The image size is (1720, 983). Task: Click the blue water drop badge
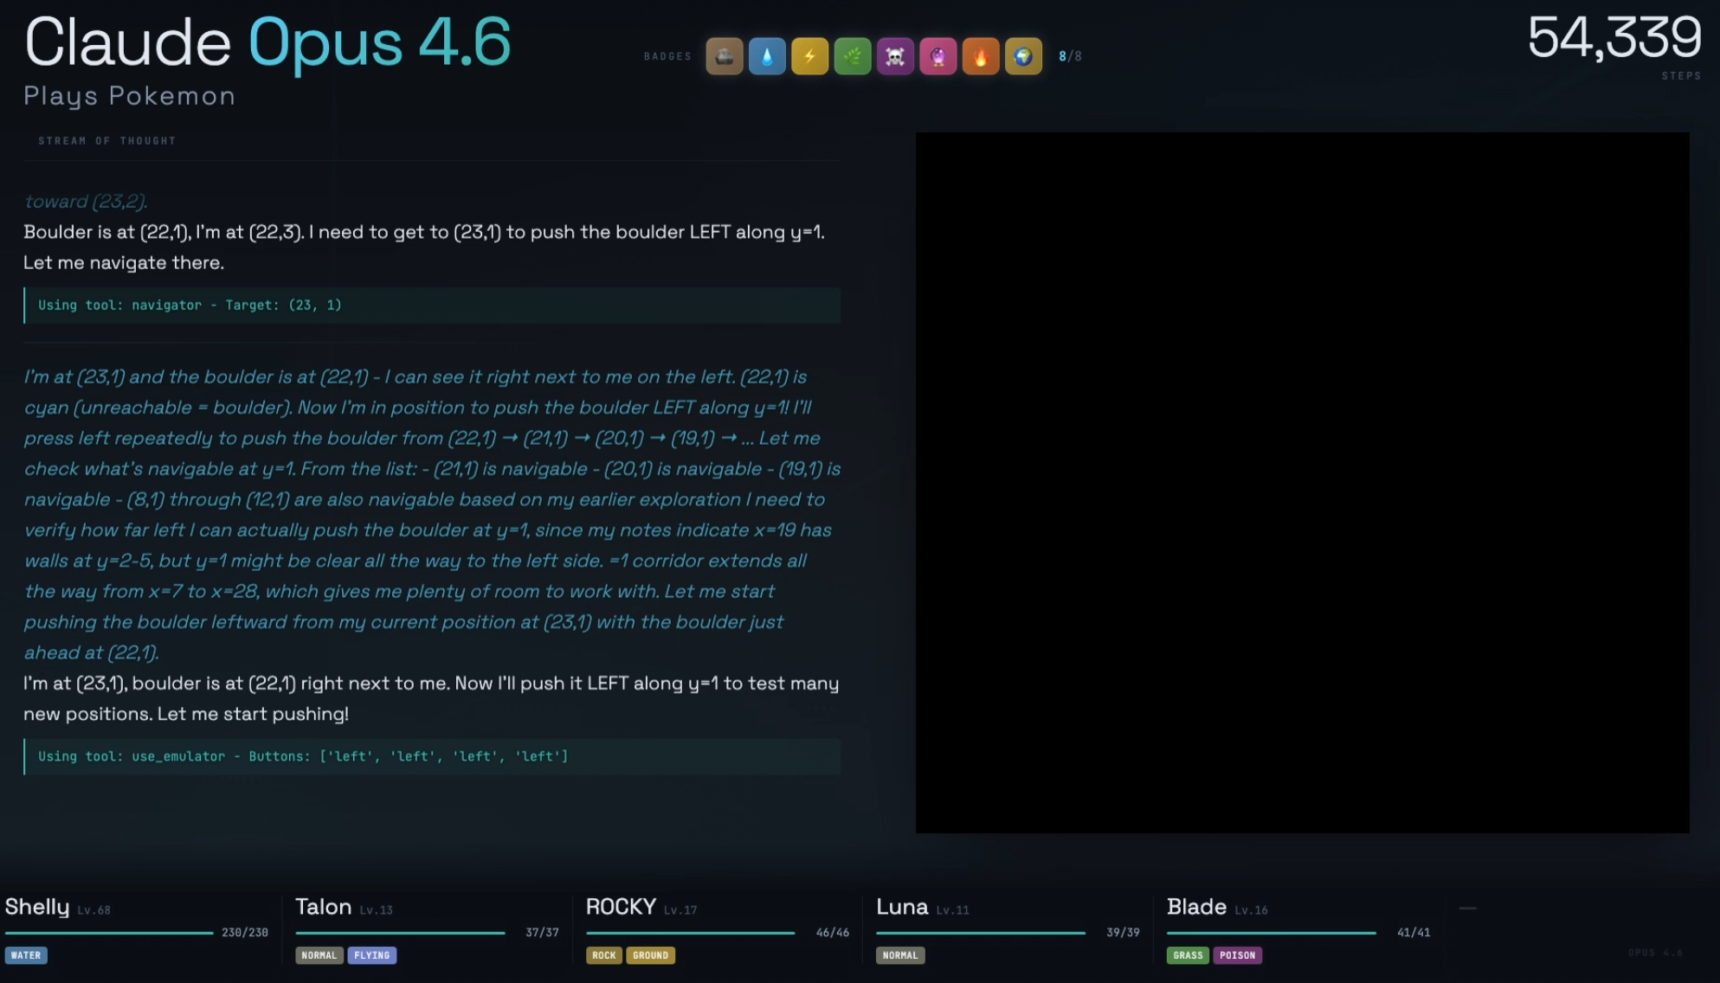coord(767,57)
